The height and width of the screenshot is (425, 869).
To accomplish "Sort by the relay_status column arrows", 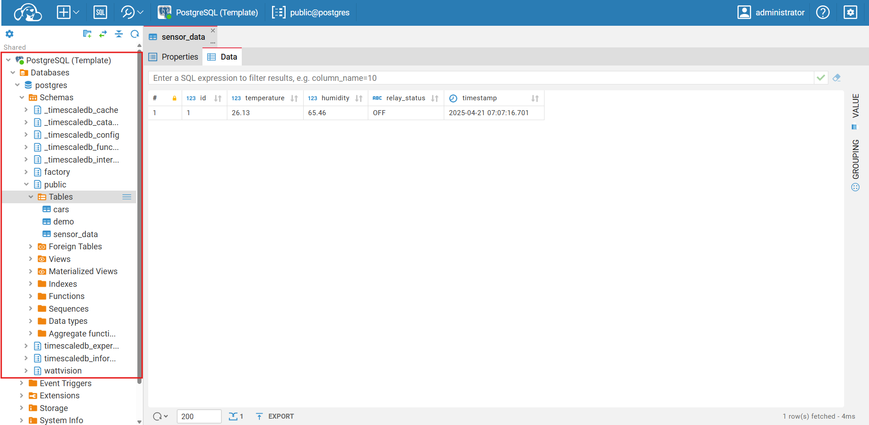I will (435, 98).
